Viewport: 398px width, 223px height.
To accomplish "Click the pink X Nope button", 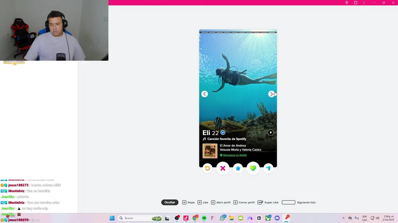I will [x=223, y=168].
